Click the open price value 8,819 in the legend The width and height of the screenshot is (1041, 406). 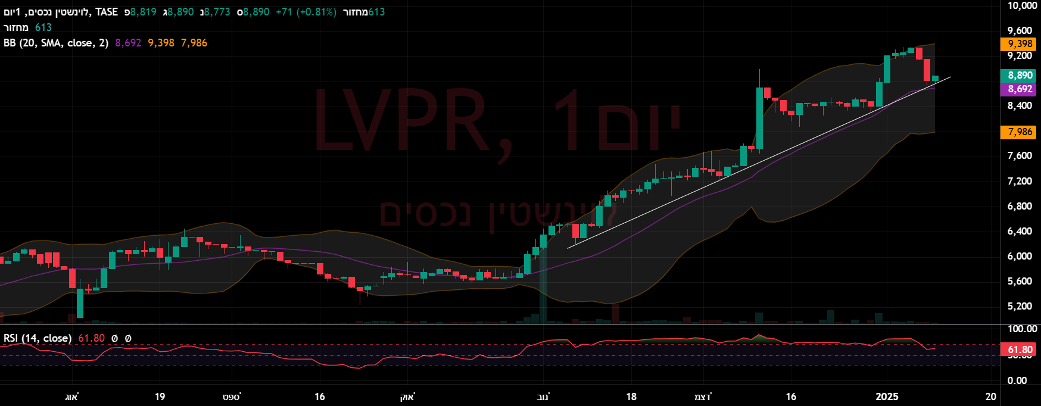click(144, 12)
